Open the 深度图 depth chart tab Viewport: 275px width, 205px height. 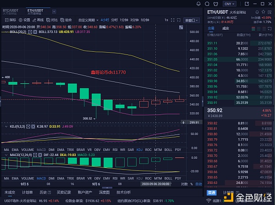click(106, 193)
